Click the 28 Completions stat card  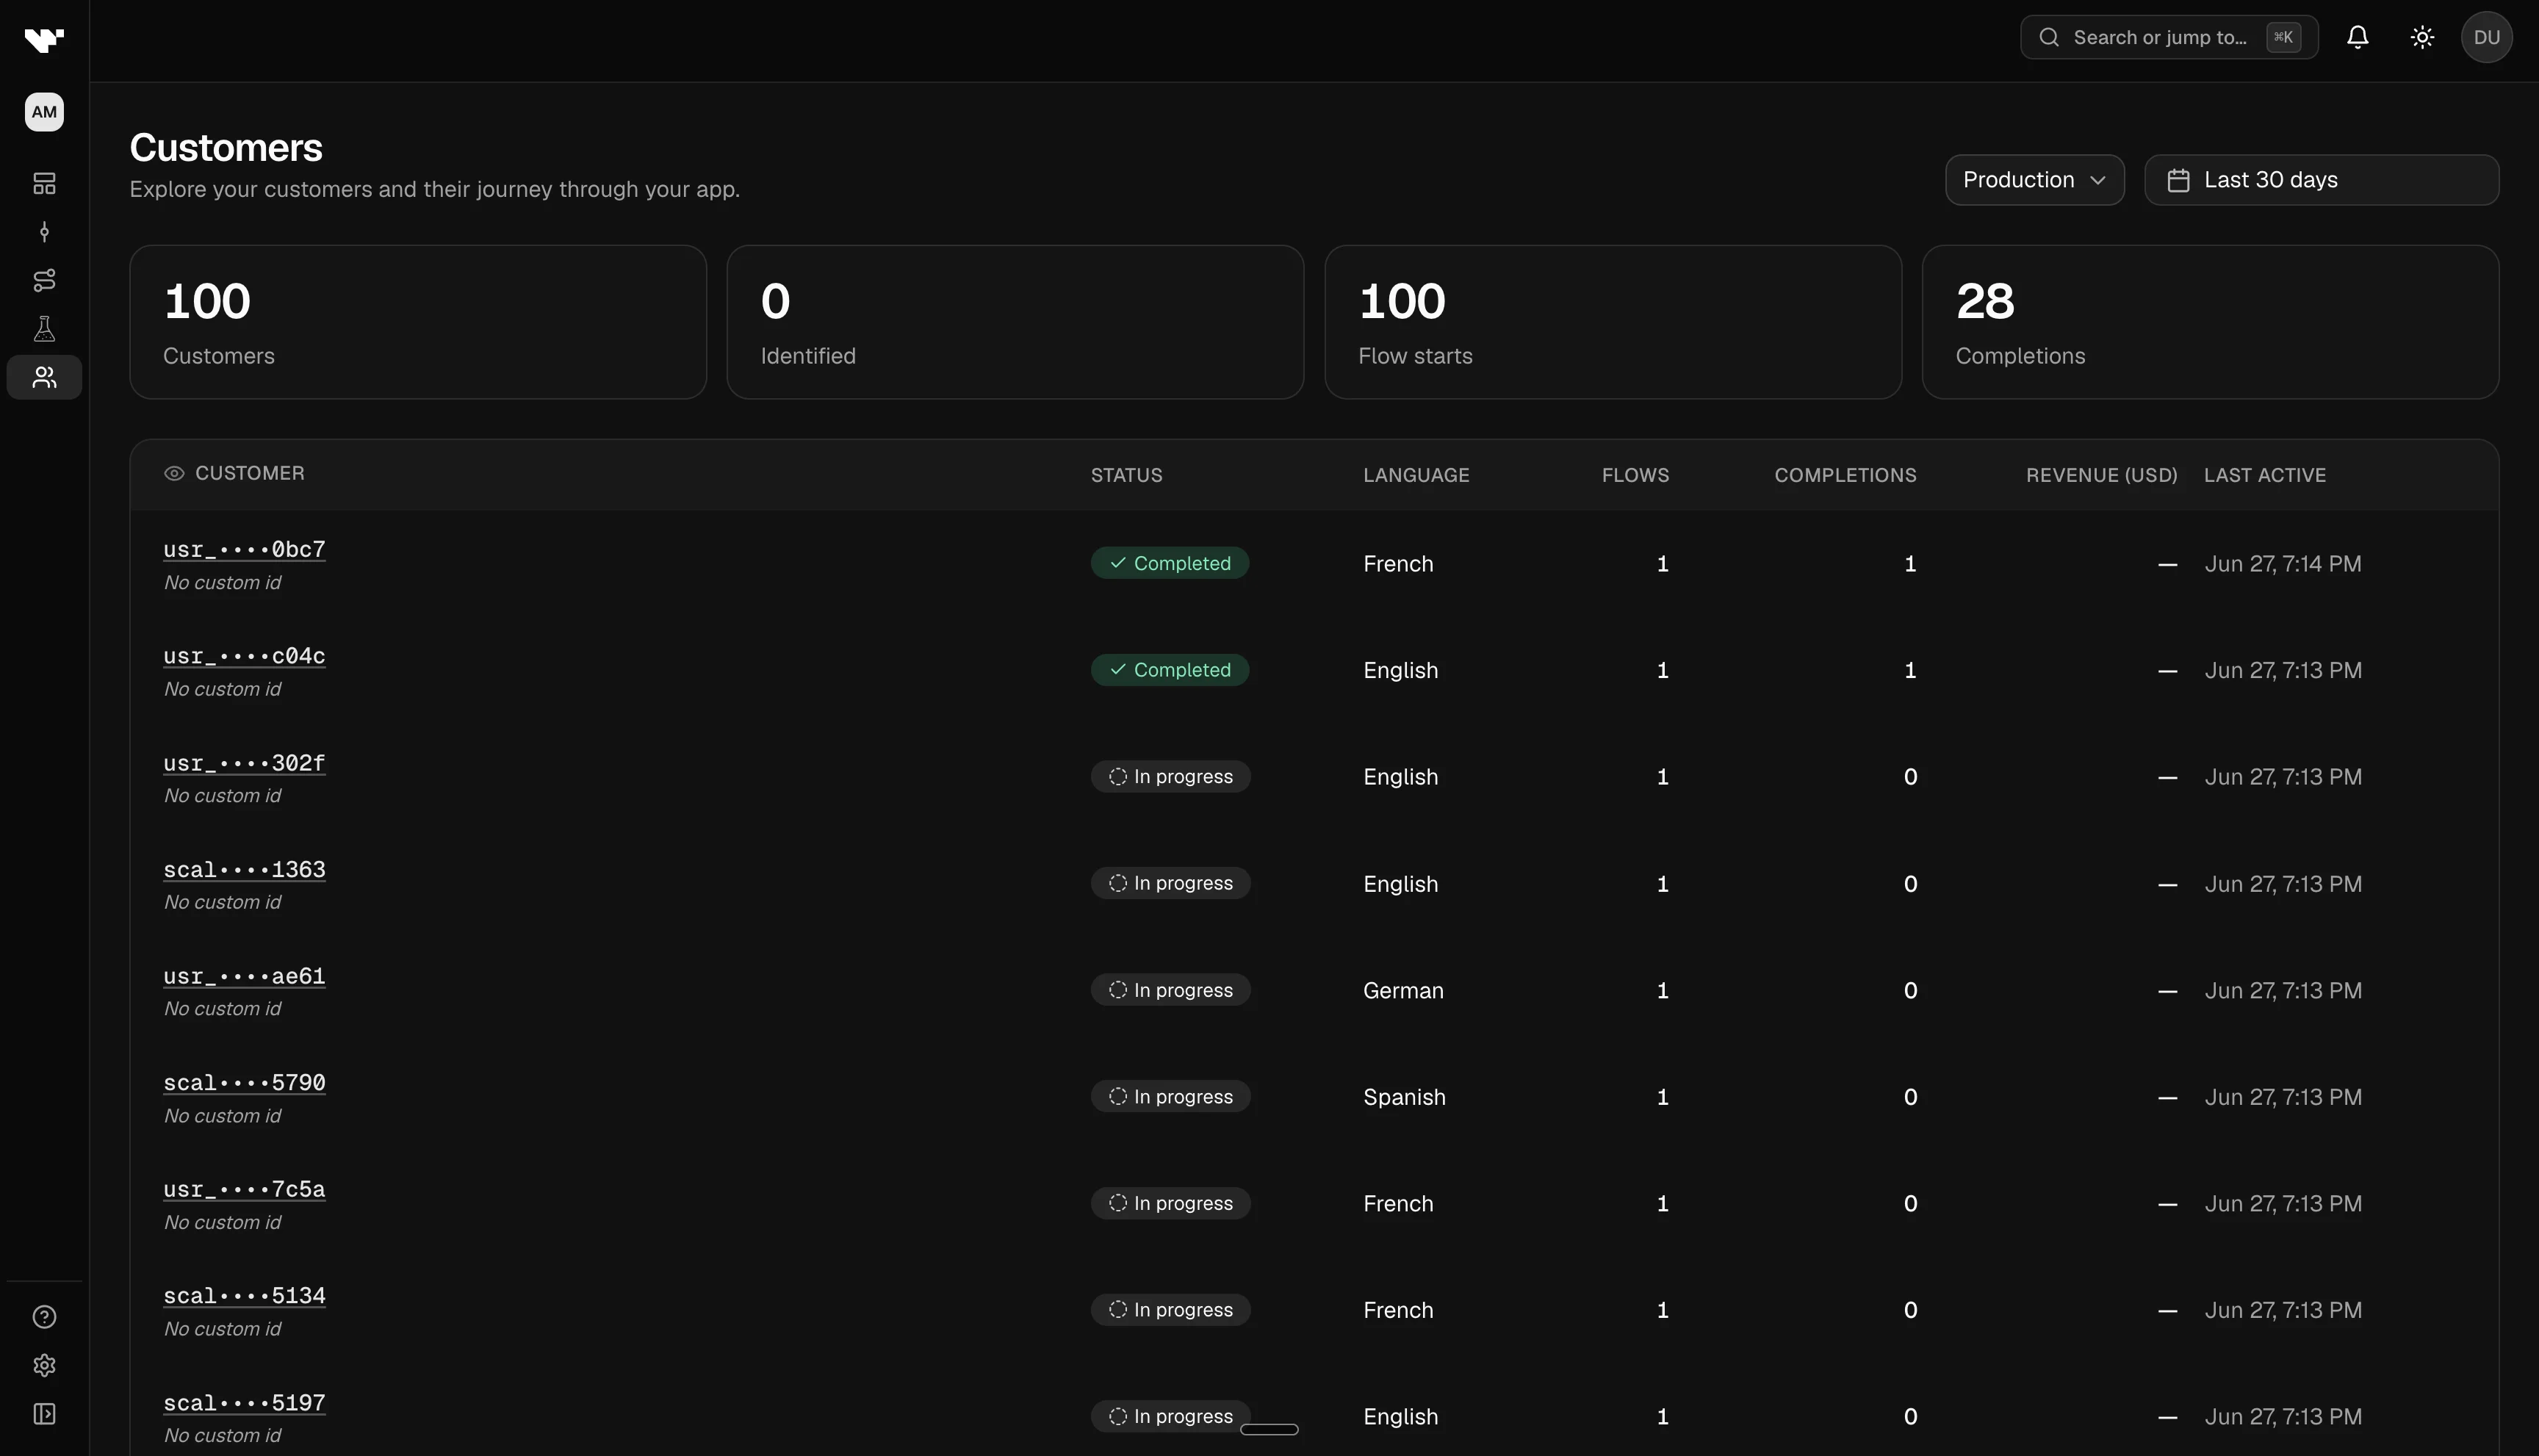point(2210,322)
